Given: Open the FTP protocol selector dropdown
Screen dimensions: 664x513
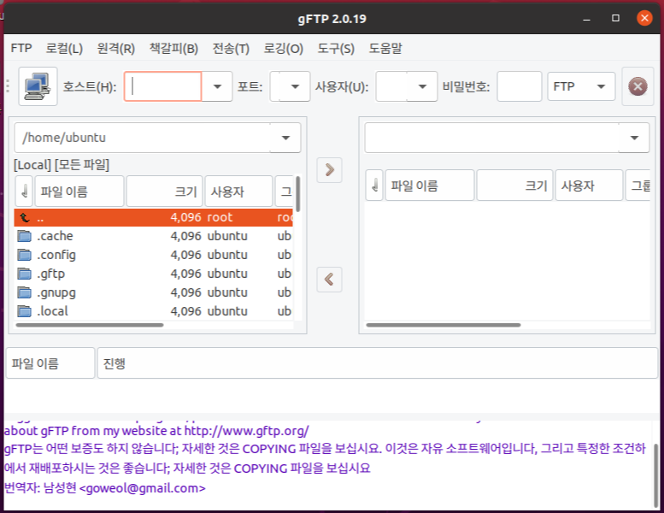Looking at the screenshot, I should pyautogui.click(x=581, y=86).
